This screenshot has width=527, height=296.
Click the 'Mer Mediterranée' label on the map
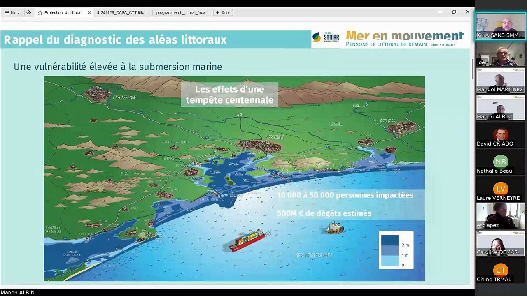coord(314,255)
